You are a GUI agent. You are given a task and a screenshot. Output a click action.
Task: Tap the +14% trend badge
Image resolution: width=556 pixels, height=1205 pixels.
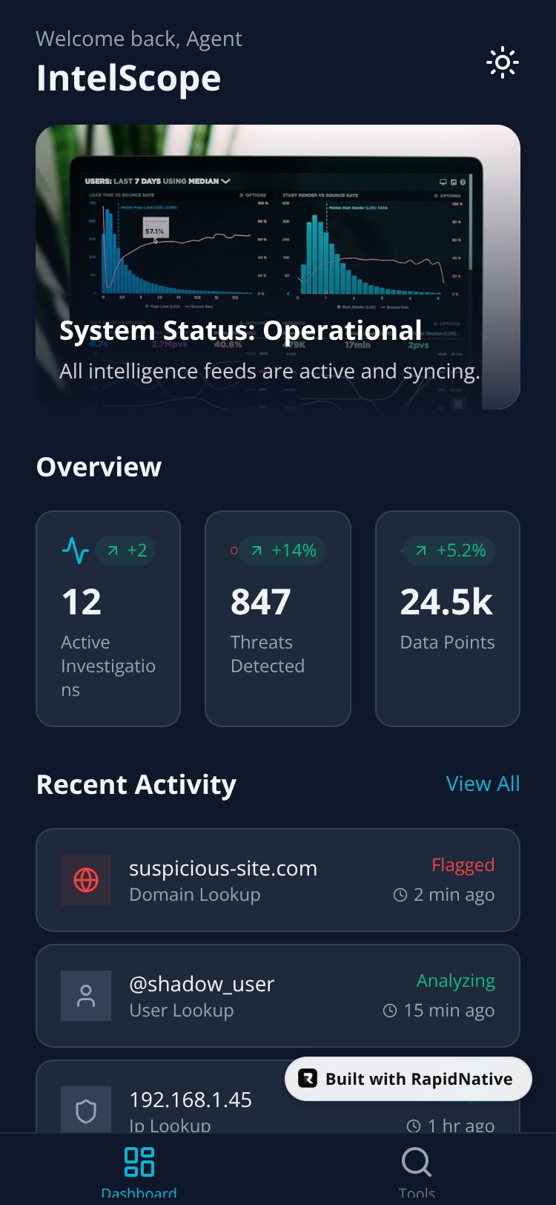tap(283, 551)
